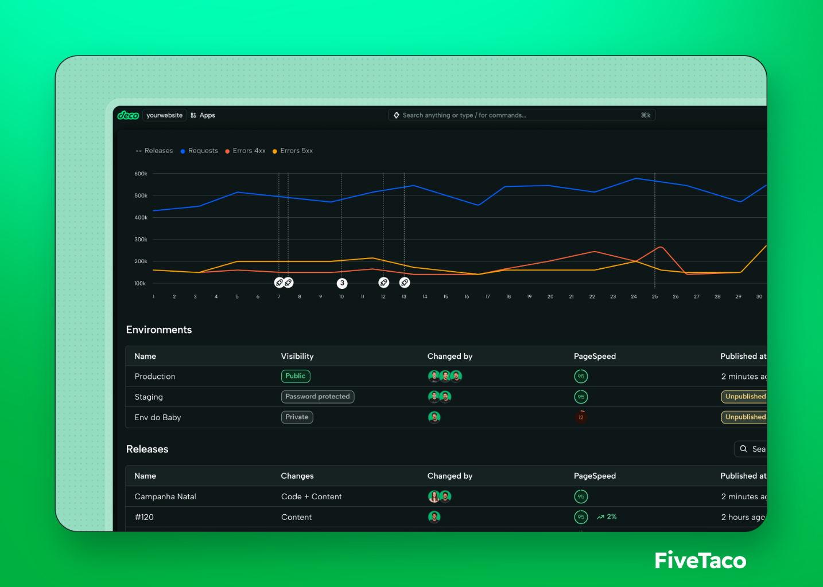The image size is (823, 587).
Task: Open the Campanha Natal release
Action: (447, 496)
